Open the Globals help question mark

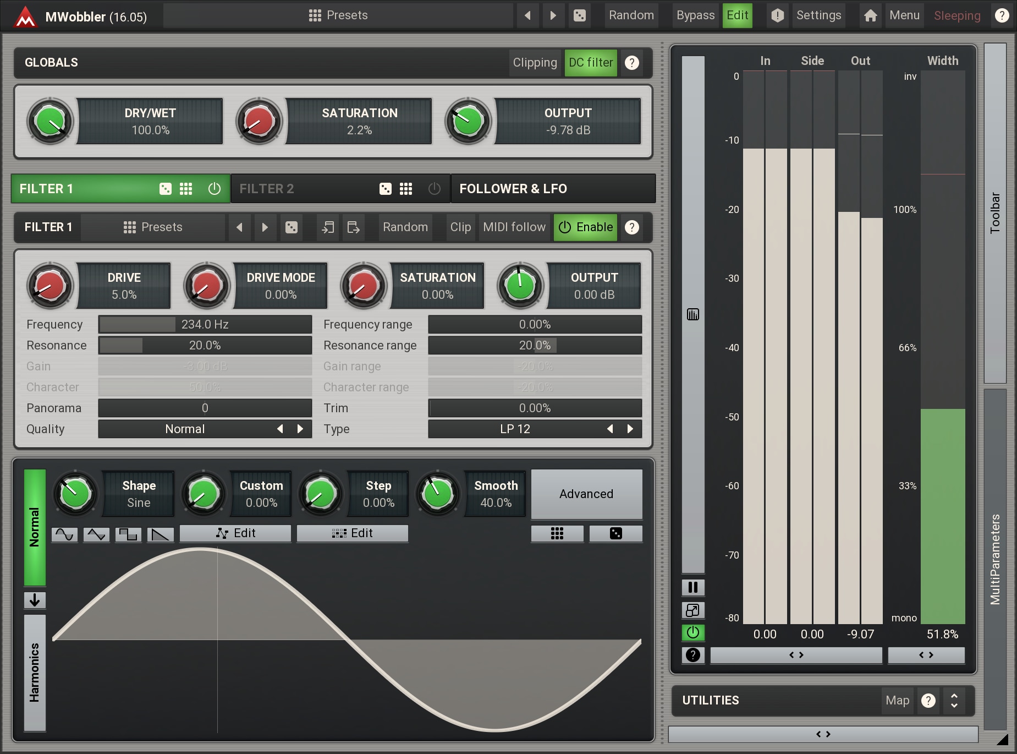pyautogui.click(x=632, y=63)
